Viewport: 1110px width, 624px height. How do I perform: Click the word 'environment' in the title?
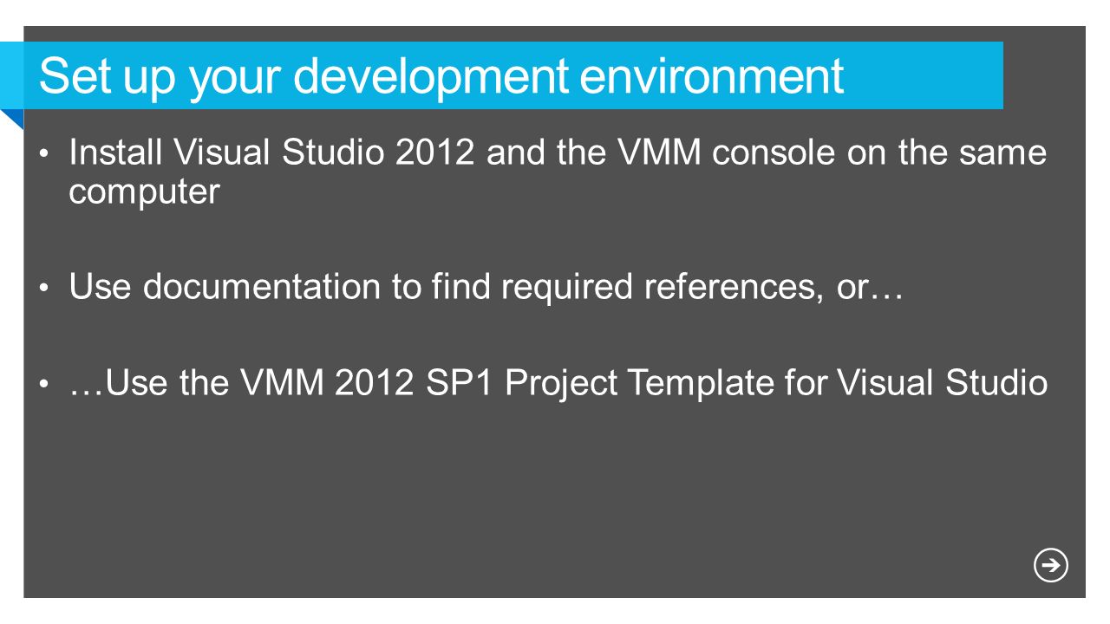[x=711, y=76]
